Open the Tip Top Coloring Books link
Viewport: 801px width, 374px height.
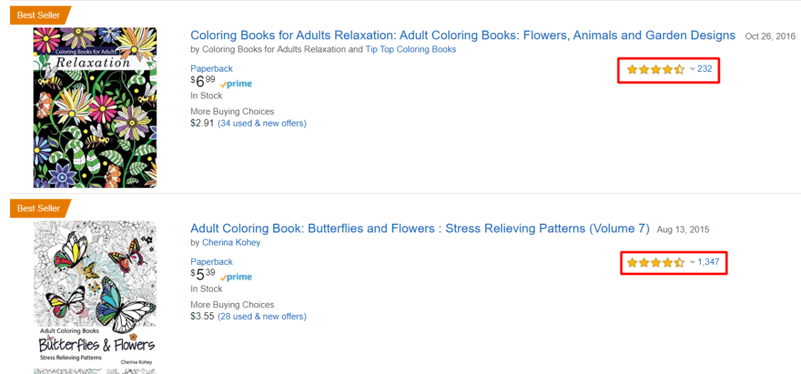411,49
